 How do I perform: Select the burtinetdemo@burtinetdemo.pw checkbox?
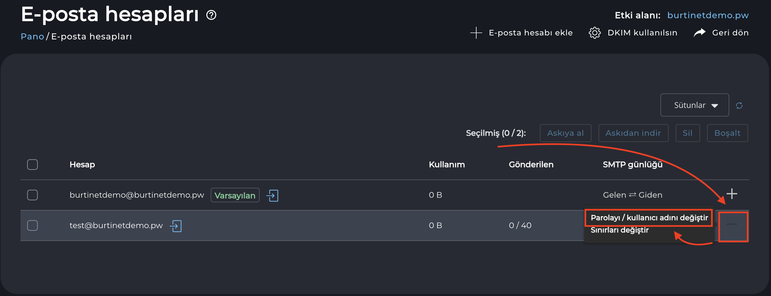click(32, 195)
